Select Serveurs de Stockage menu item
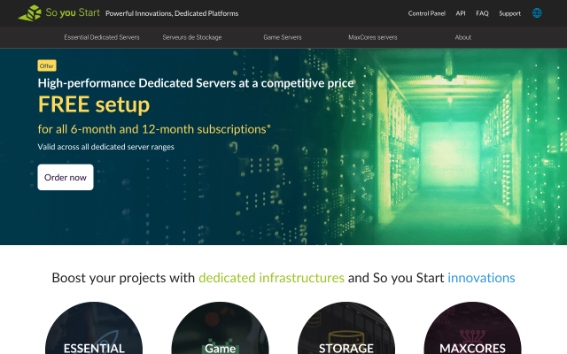567x354 pixels. pos(192,37)
